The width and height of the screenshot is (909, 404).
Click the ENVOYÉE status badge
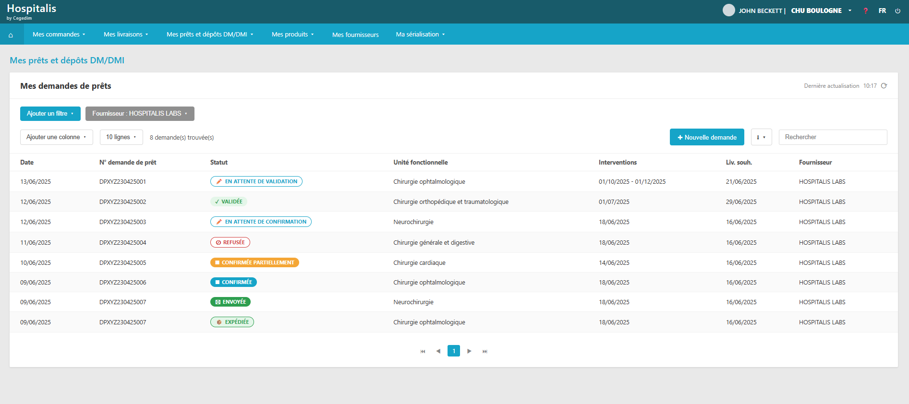tap(230, 302)
